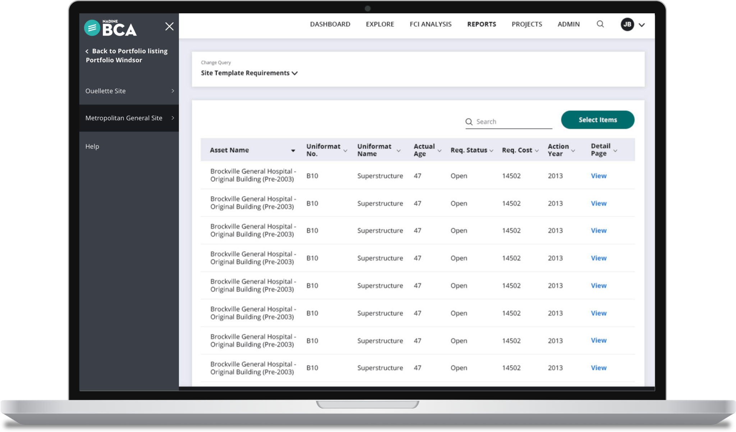Click first row's Brockville General Hospital asset name
The width and height of the screenshot is (736, 432).
click(253, 175)
